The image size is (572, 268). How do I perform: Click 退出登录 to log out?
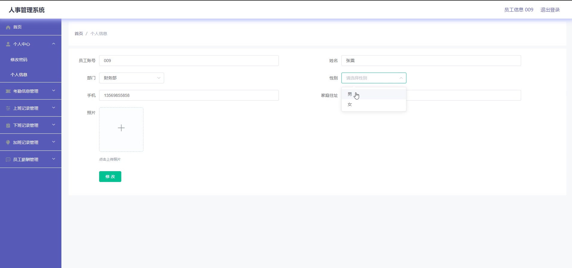point(550,10)
